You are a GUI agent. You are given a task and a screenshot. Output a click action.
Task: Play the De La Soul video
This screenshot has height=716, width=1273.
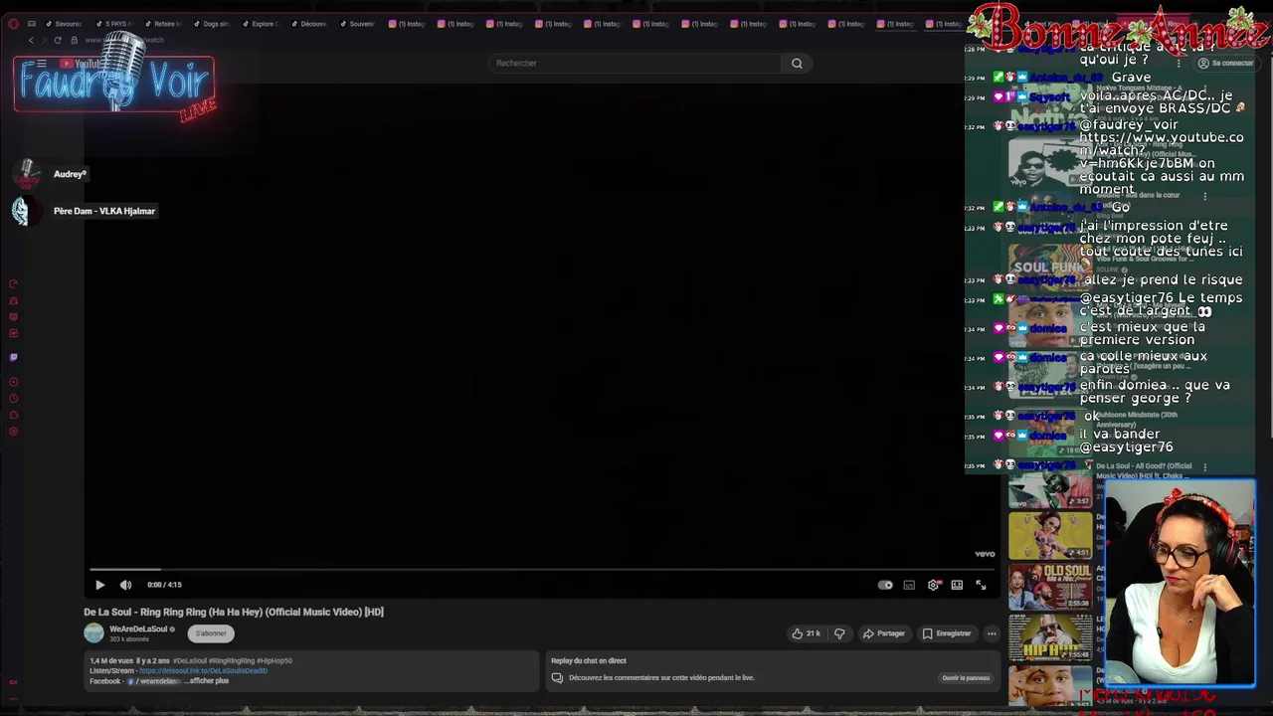tap(99, 585)
